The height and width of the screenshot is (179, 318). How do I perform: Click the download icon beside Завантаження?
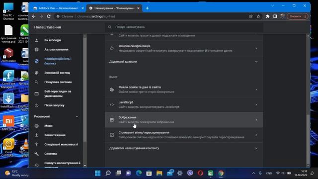[36, 135]
